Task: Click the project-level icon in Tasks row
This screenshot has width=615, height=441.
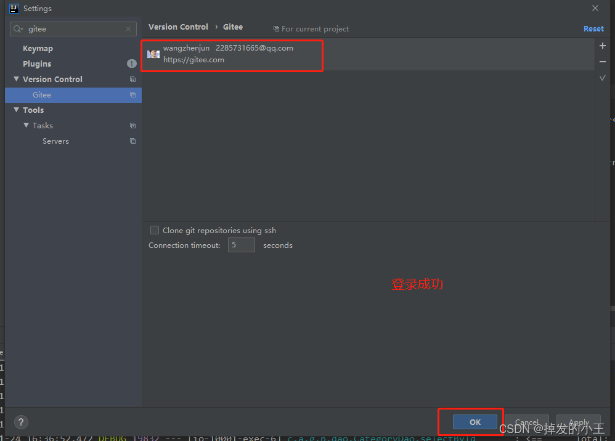Action: [132, 126]
